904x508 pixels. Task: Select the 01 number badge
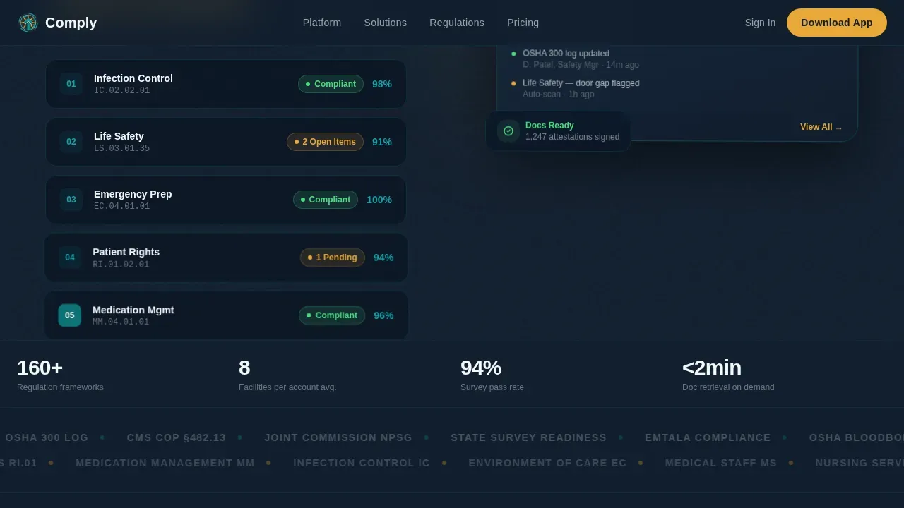(x=71, y=84)
